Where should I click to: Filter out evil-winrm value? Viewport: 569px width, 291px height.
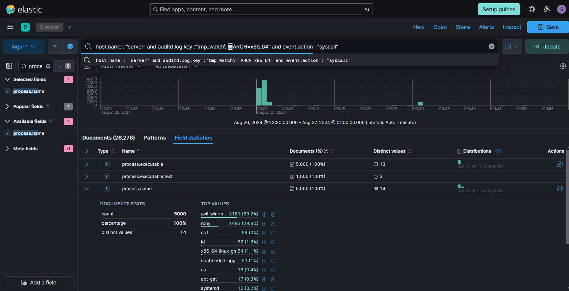coord(273,215)
